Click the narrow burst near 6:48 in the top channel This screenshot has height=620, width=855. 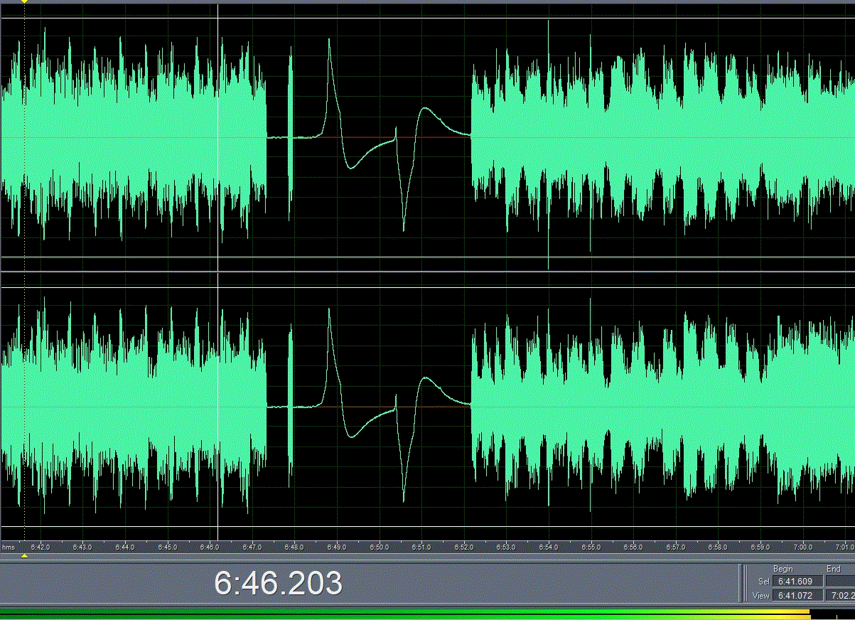coord(290,135)
